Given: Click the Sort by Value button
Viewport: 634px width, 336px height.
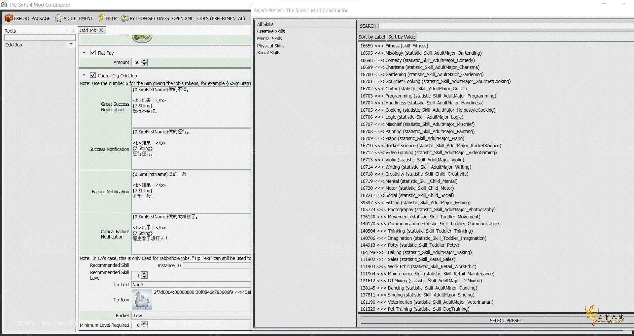Looking at the screenshot, I should tap(402, 37).
